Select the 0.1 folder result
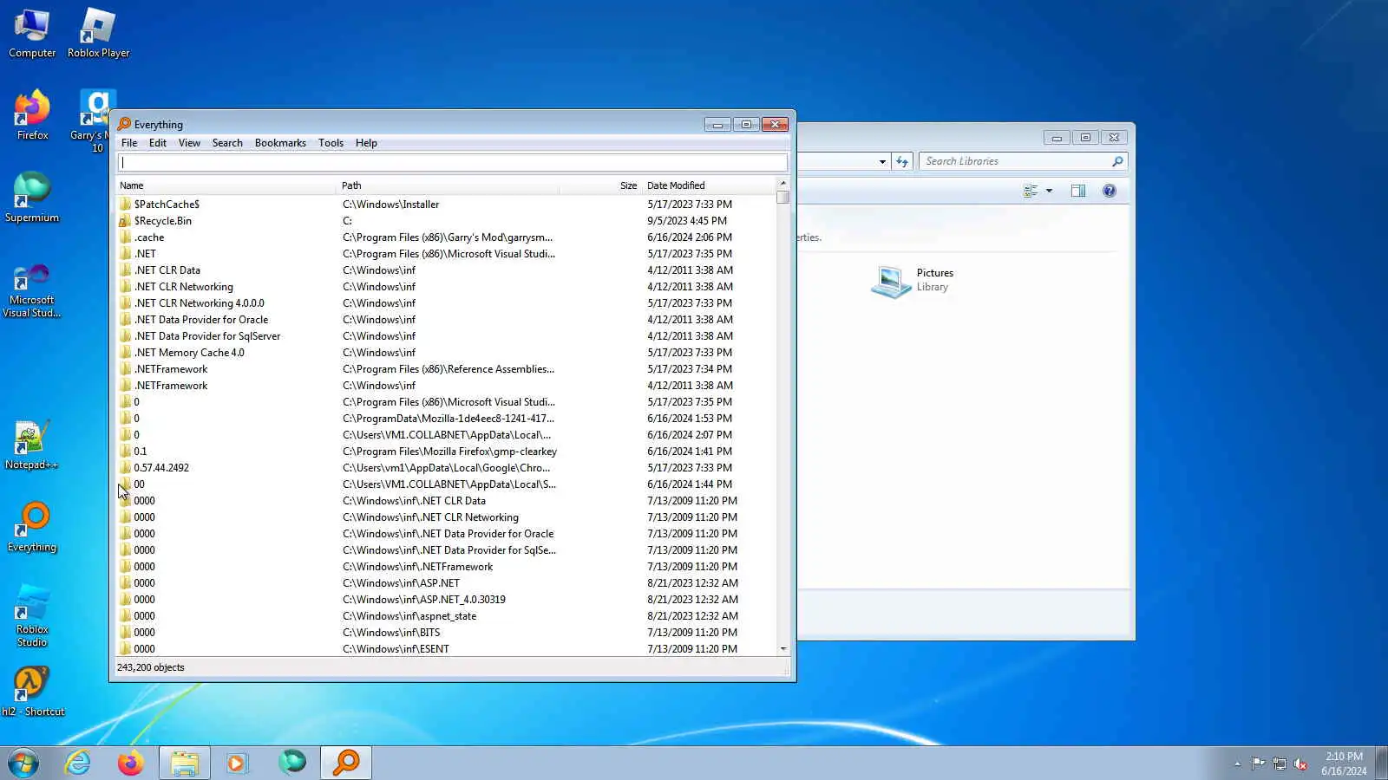 [141, 452]
